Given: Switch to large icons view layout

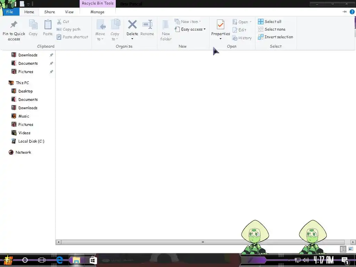Looking at the screenshot, I should coord(351,249).
